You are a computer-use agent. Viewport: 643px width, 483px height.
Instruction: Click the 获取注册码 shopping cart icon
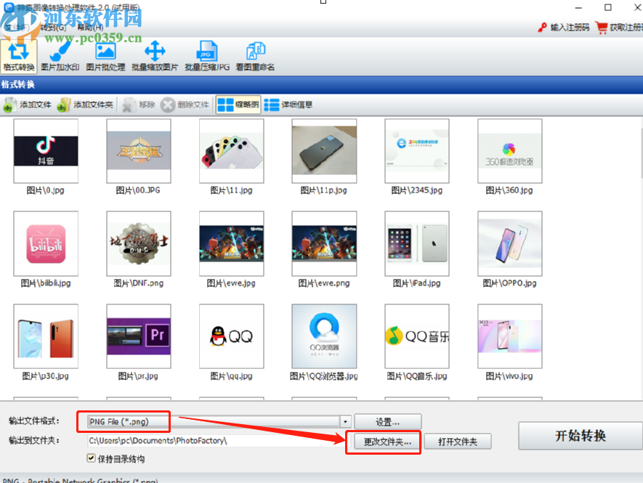(x=602, y=28)
